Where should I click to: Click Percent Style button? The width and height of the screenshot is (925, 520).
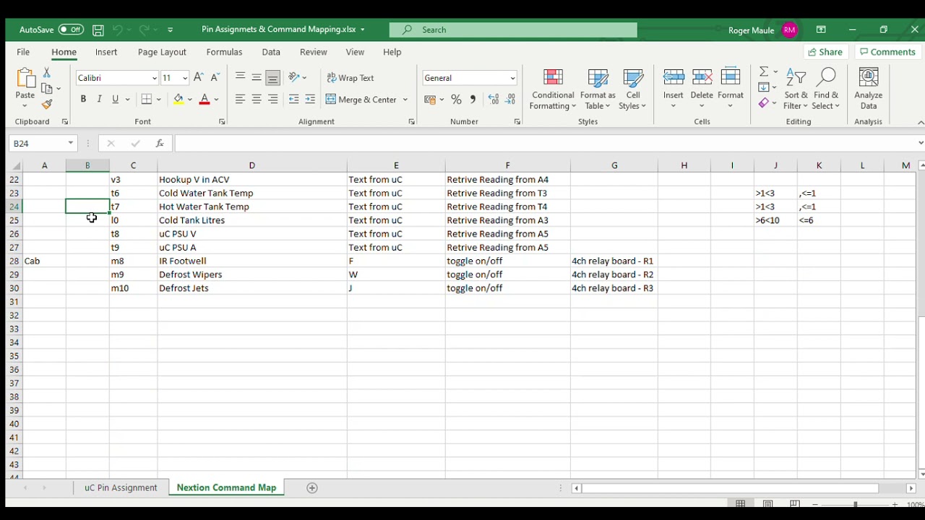(x=456, y=99)
